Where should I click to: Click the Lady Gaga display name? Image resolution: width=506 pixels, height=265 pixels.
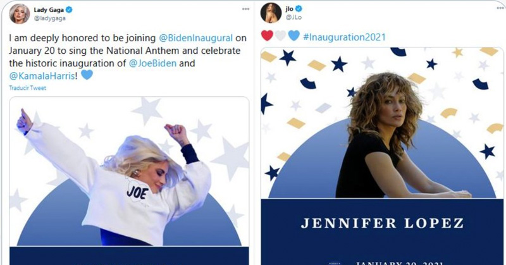(x=49, y=9)
